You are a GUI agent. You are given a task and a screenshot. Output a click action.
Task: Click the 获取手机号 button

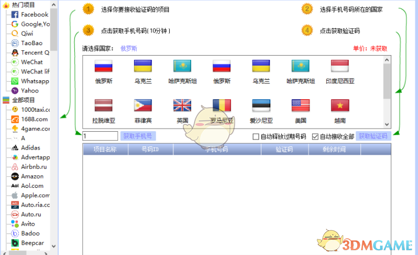click(138, 136)
